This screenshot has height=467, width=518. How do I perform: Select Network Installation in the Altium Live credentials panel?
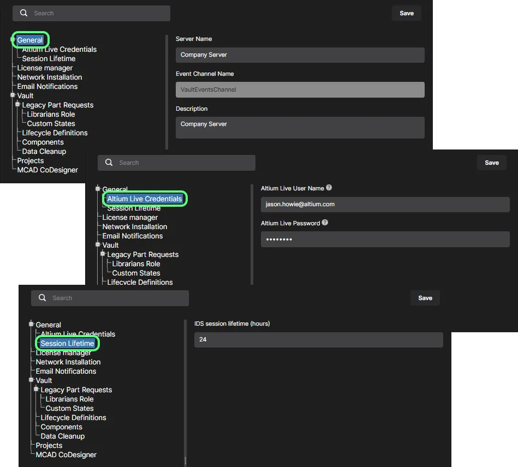point(135,226)
